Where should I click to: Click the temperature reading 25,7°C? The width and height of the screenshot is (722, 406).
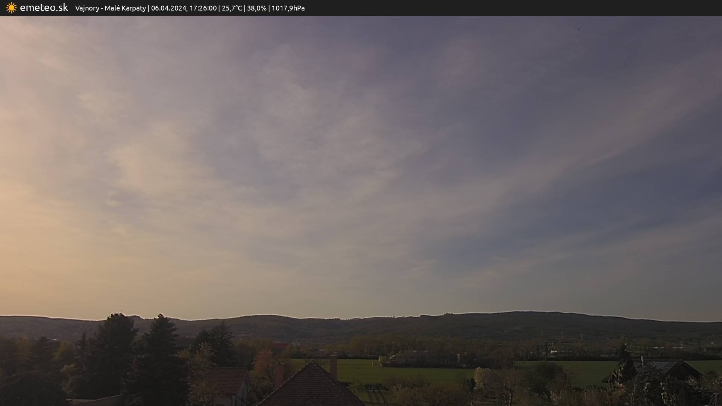click(232, 8)
